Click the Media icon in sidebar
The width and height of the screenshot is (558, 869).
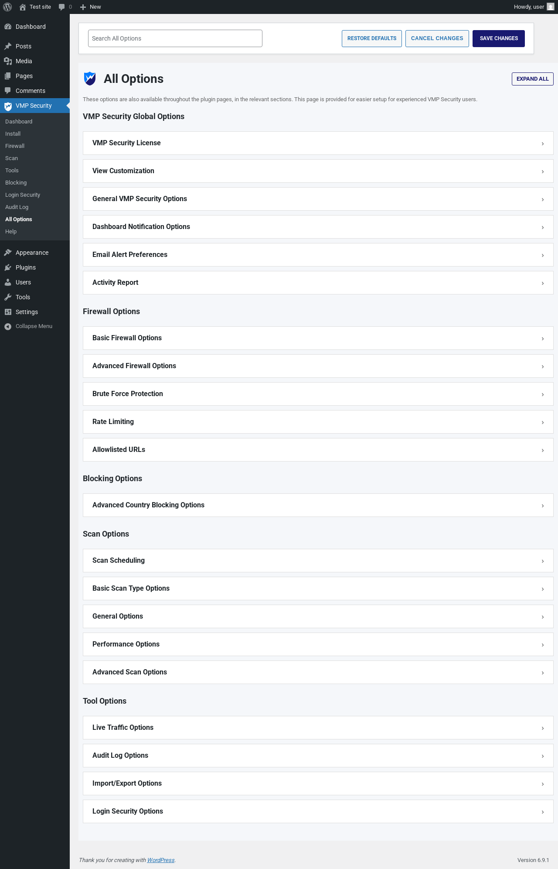point(8,61)
